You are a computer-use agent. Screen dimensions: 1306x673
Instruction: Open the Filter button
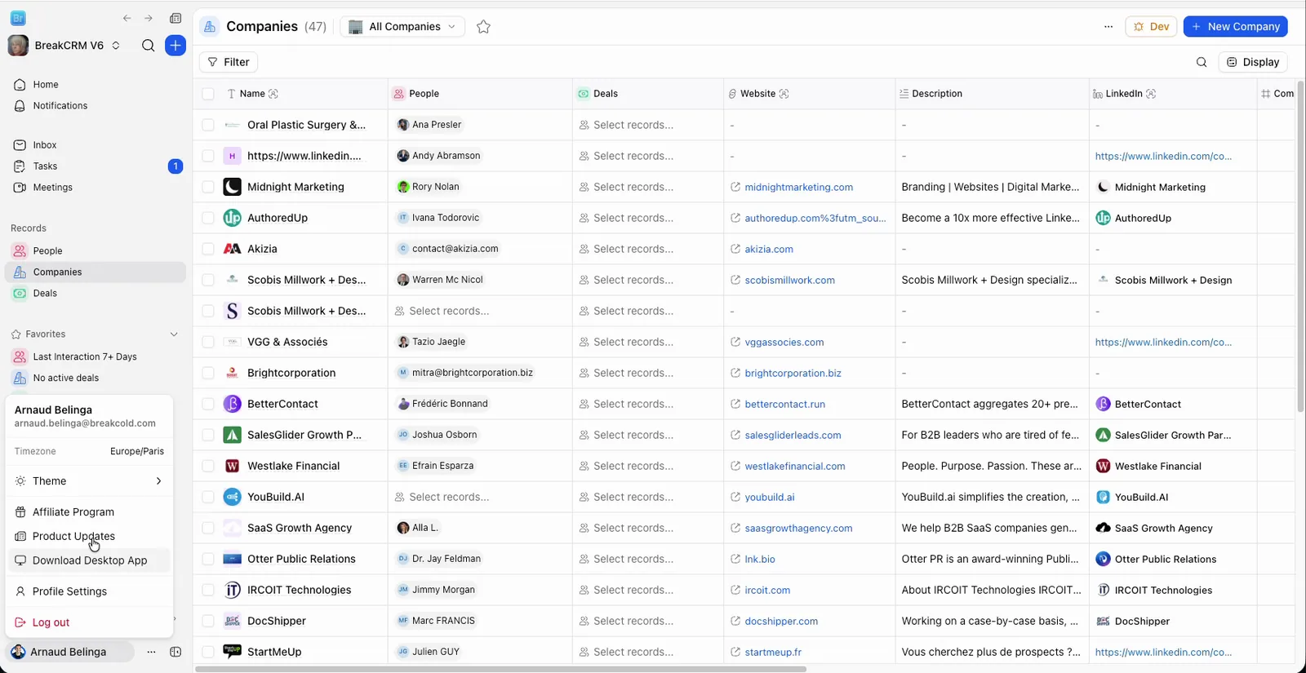[x=229, y=62]
